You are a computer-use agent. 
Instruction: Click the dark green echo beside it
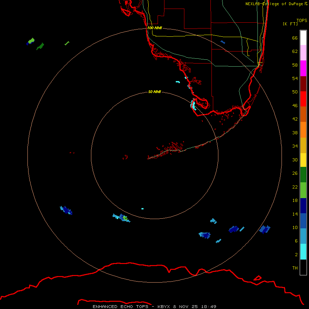[x=41, y=46]
